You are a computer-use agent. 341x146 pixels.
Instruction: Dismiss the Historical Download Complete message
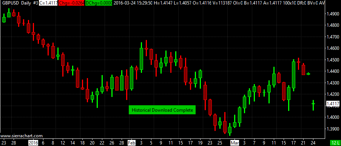pos(162,110)
